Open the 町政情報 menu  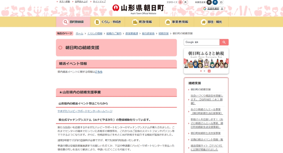point(142,22)
